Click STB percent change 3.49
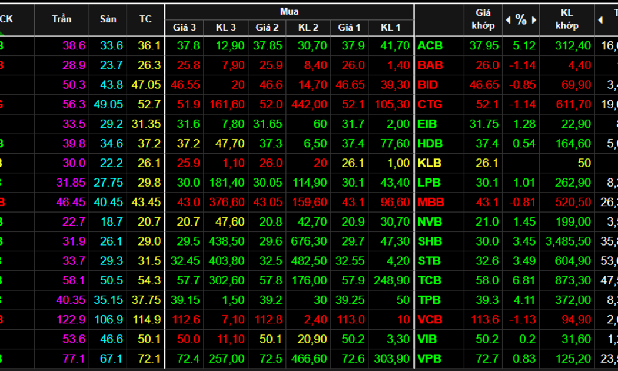618x371 pixels. tap(524, 261)
